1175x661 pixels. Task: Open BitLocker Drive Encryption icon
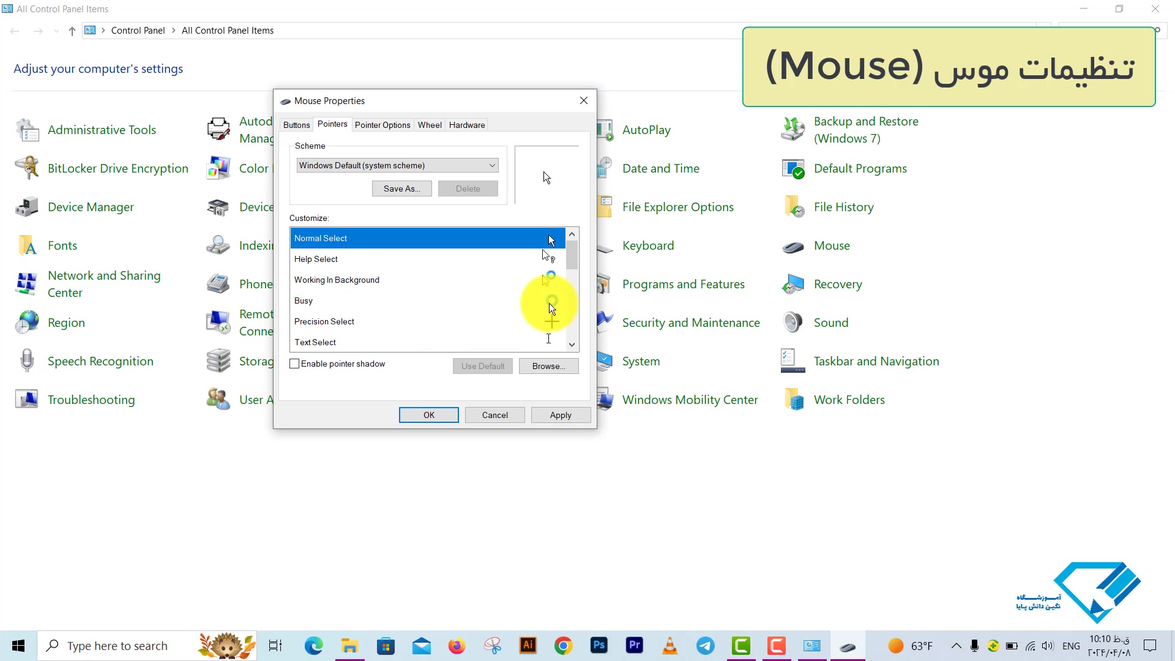pyautogui.click(x=27, y=168)
